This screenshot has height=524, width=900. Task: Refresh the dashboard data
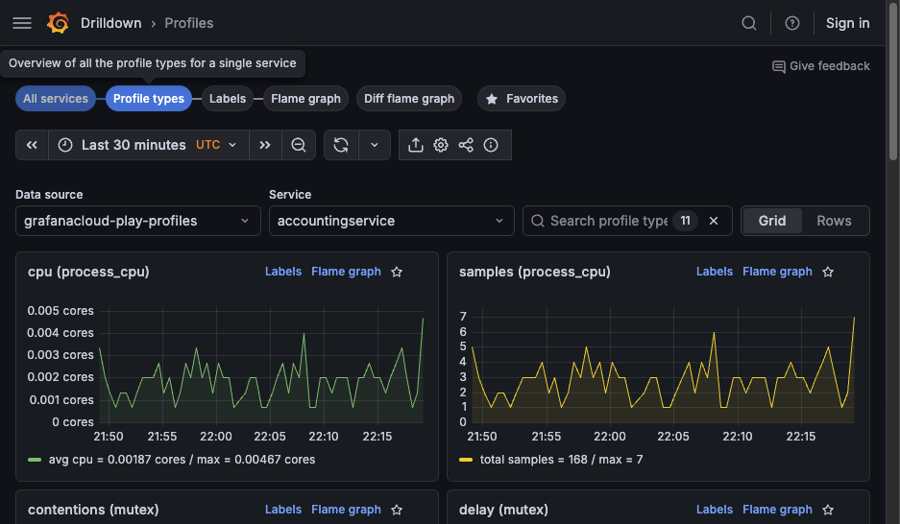click(341, 145)
